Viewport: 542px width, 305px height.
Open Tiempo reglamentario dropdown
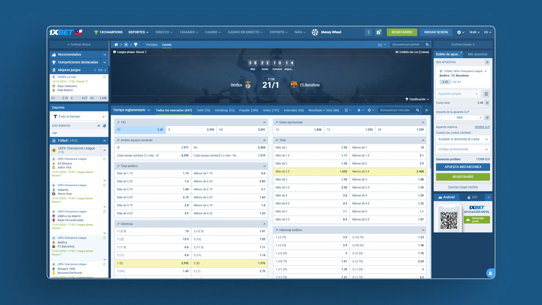point(131,110)
